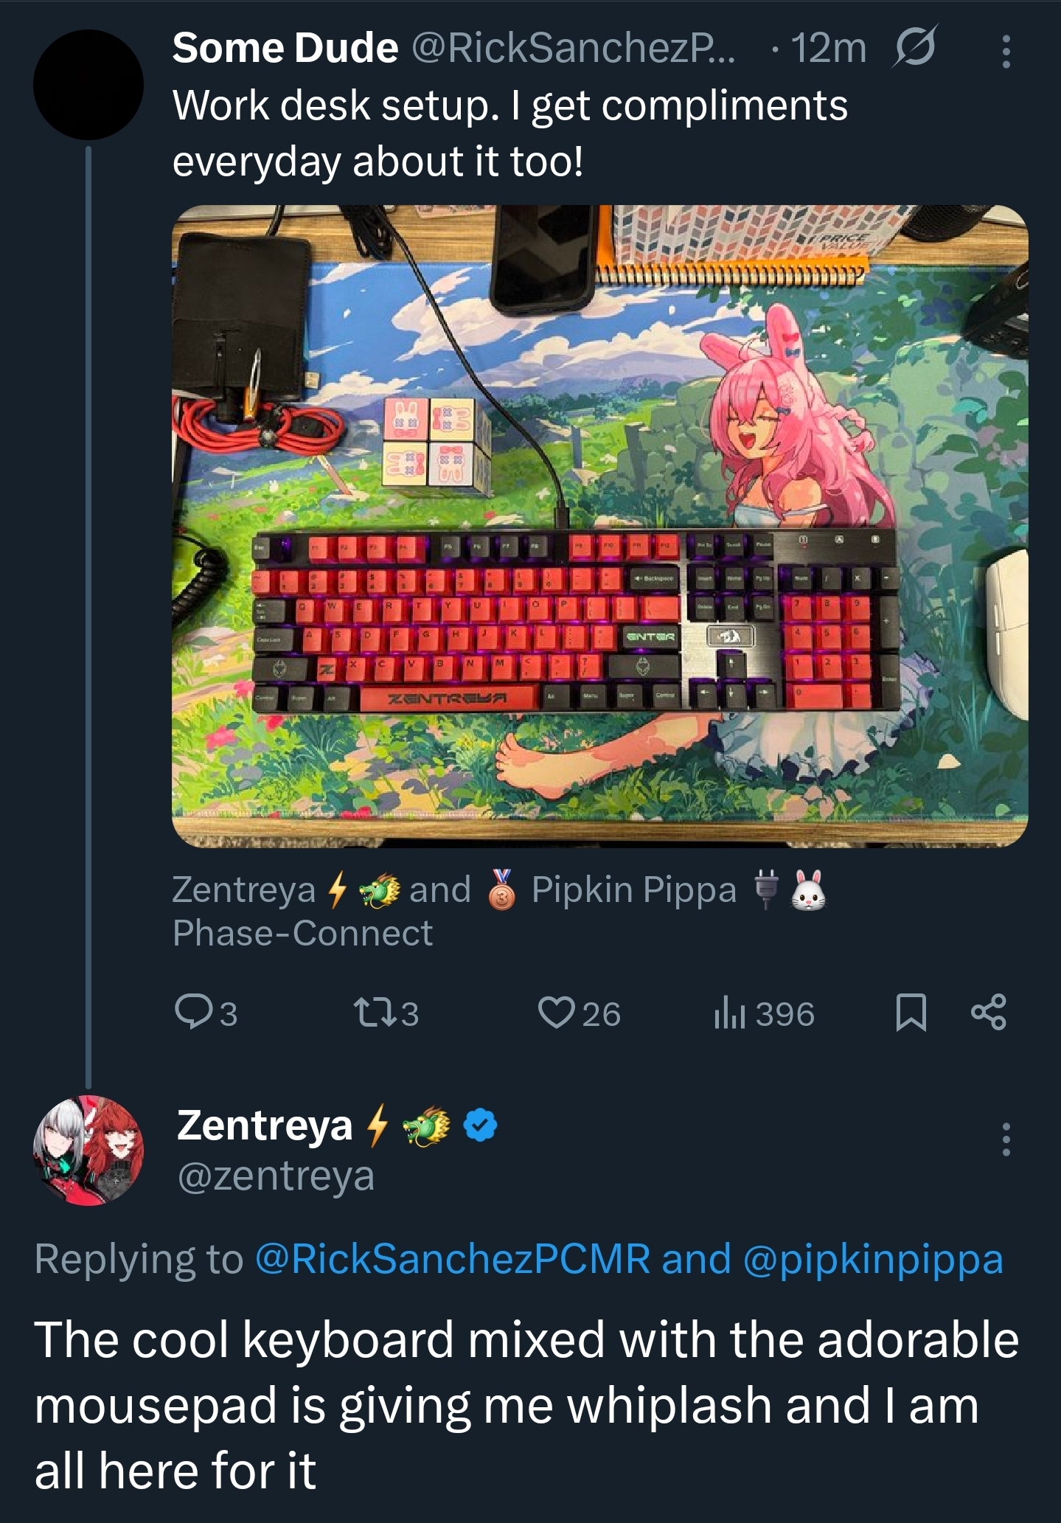Open more options on Some Dude's tweet
This screenshot has width=1061, height=1523.
point(1006,51)
